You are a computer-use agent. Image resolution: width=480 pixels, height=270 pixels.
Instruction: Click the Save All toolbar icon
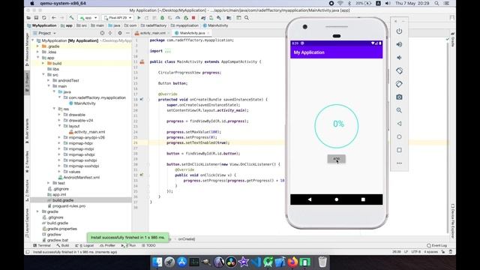[36, 18]
